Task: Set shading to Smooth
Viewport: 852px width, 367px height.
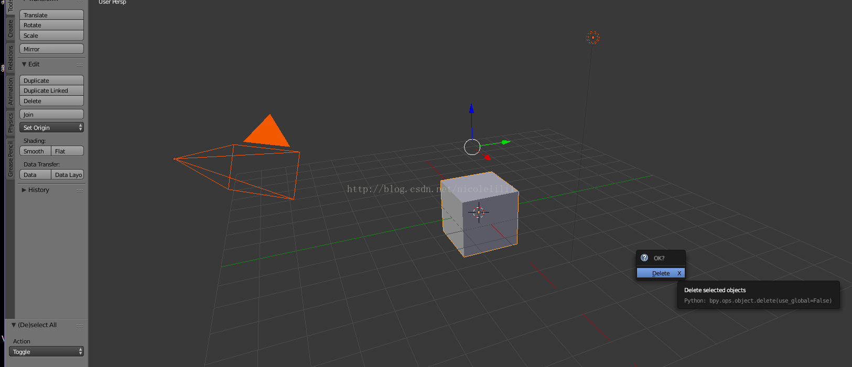Action: tap(35, 151)
